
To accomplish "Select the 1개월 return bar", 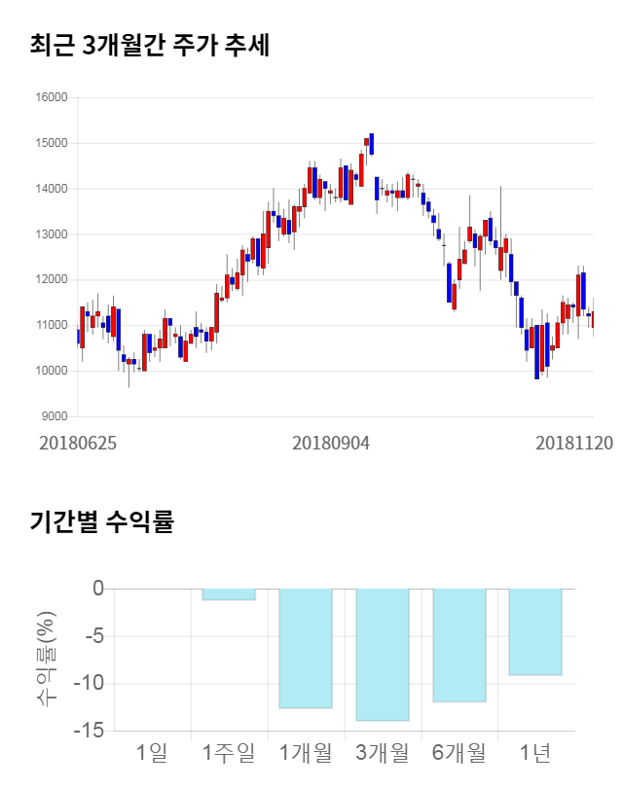I will (306, 648).
